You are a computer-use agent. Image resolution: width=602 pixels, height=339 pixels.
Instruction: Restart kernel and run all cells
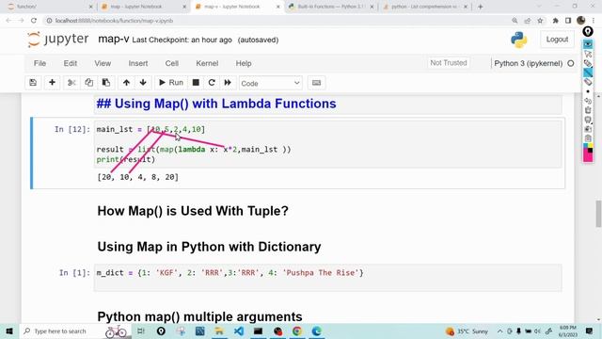pos(228,83)
